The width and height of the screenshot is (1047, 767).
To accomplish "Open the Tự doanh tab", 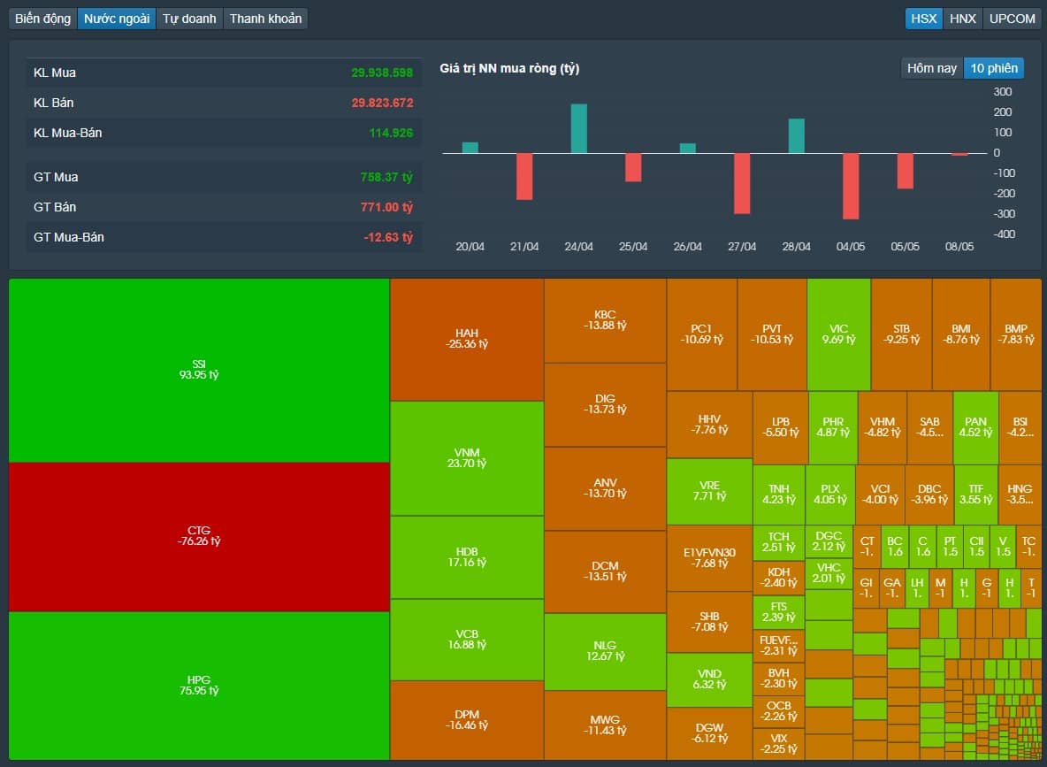I will (x=189, y=19).
